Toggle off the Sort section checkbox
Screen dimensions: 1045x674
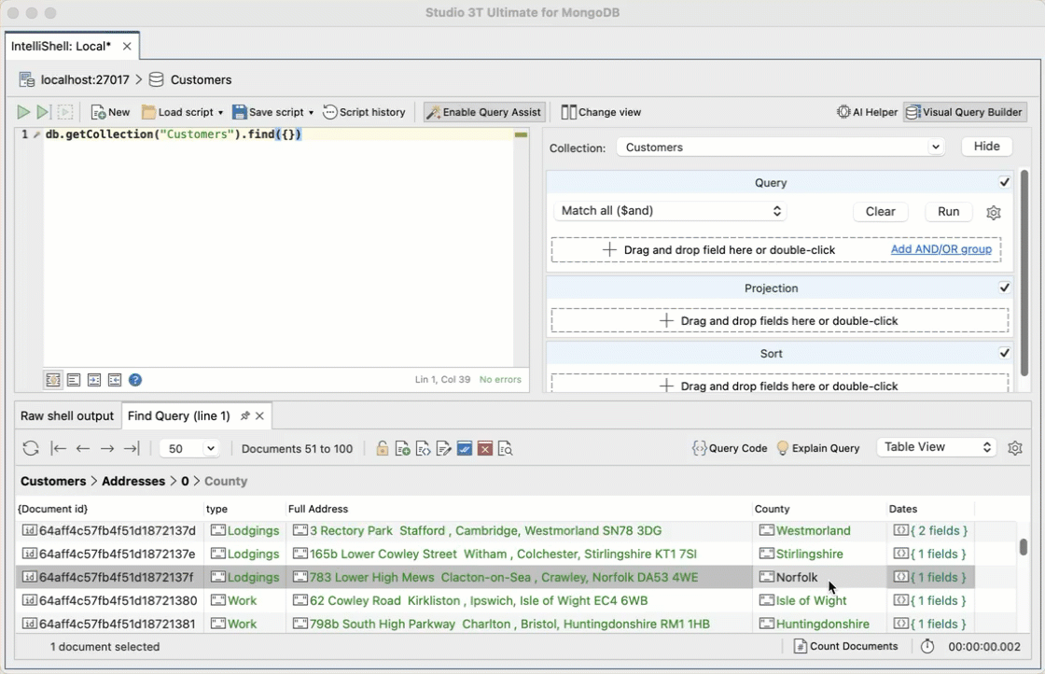click(x=1004, y=353)
